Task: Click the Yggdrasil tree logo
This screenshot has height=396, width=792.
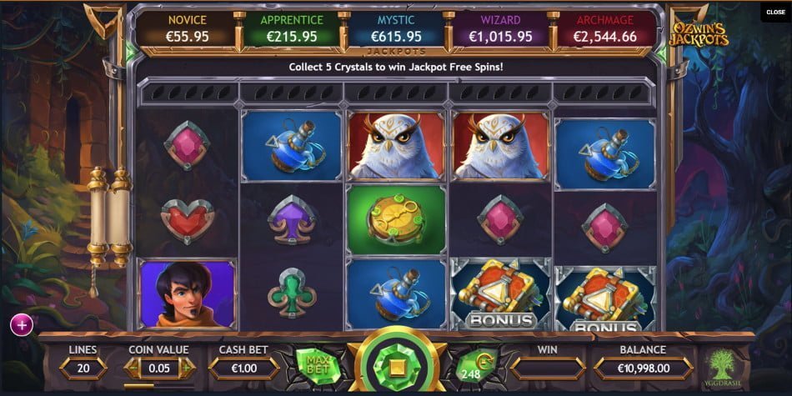Action: coord(722,367)
